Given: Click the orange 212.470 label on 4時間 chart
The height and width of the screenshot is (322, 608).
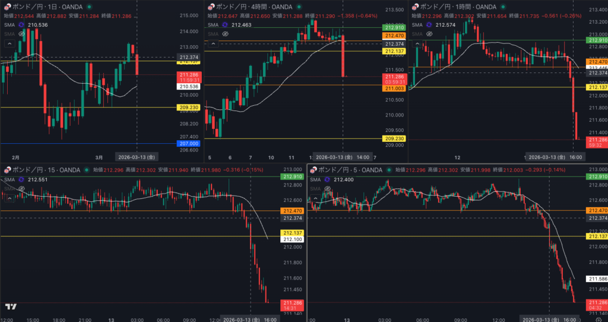Looking at the screenshot, I should click(394, 36).
